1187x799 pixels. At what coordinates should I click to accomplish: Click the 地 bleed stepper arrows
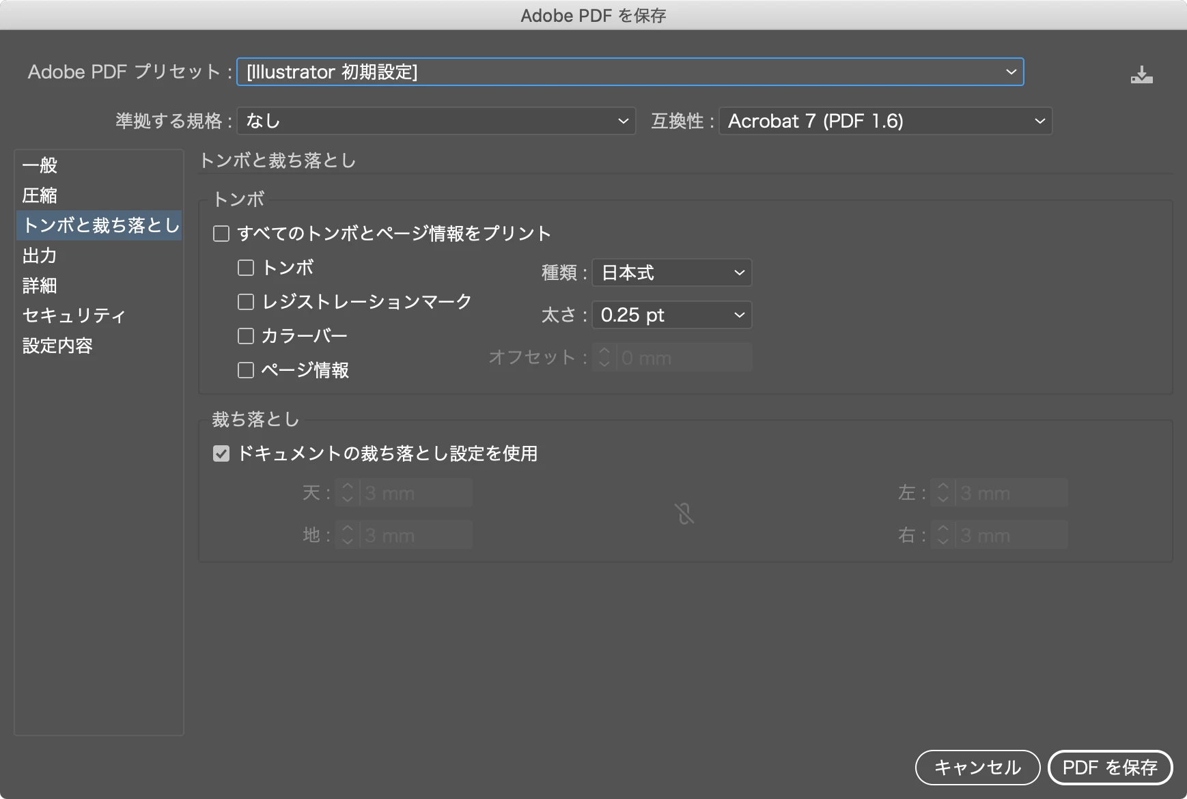click(348, 535)
